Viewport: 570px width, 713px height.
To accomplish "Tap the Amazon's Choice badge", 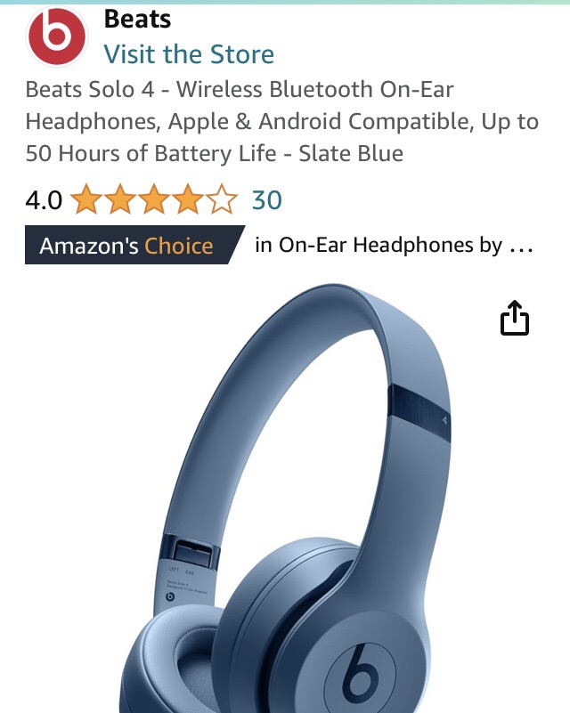I will point(134,245).
